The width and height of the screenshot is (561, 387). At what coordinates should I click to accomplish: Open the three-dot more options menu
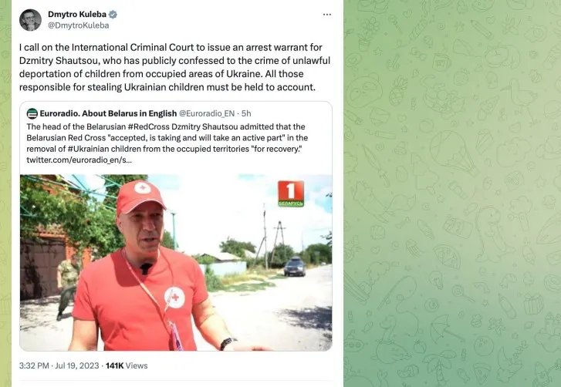(x=326, y=15)
